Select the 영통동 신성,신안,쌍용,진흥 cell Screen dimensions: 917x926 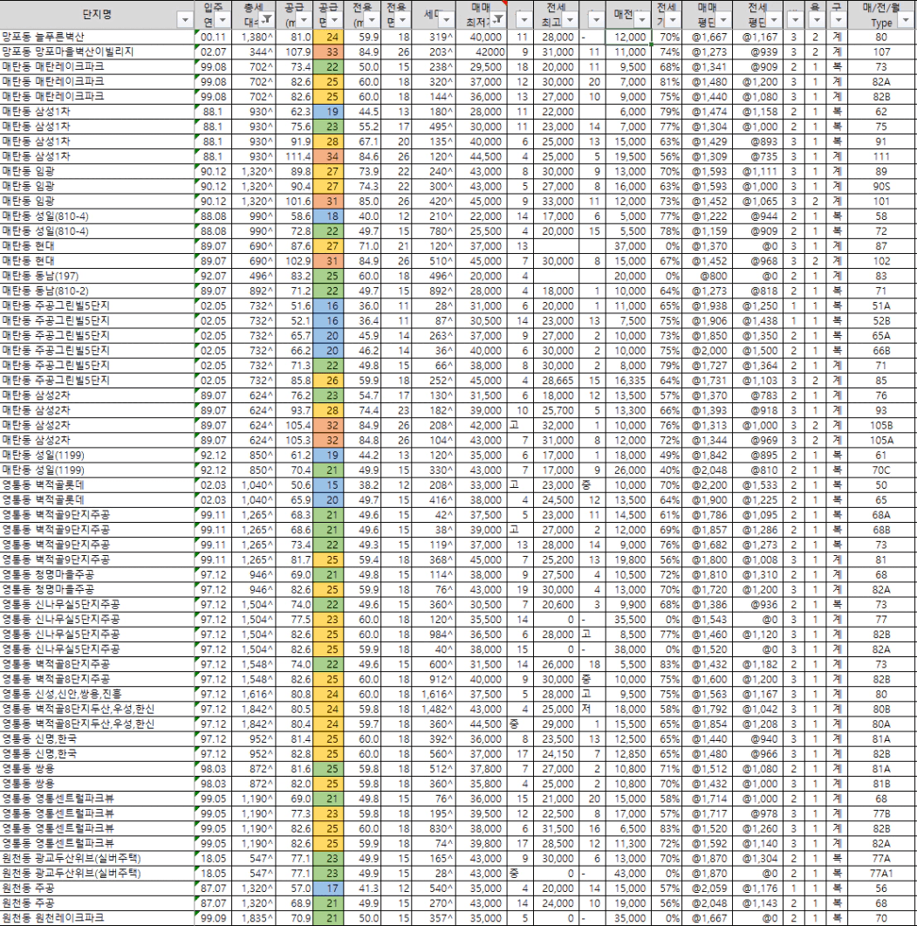(x=97, y=694)
